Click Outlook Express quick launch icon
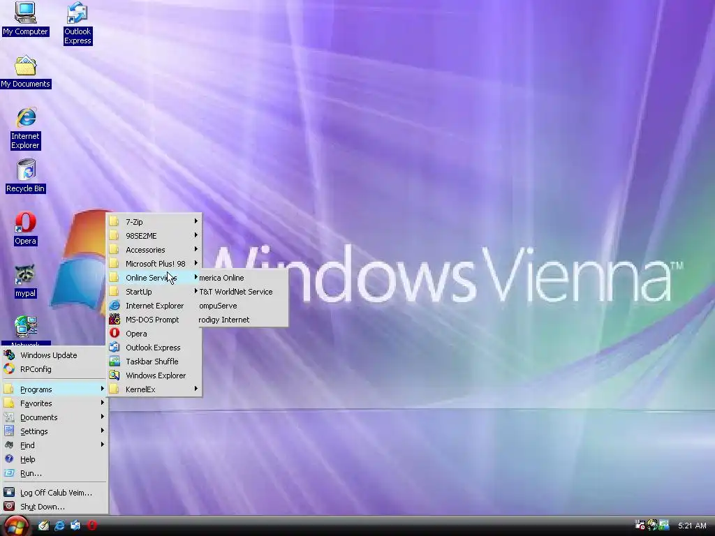Screen dimensions: 715x536 [x=75, y=526]
